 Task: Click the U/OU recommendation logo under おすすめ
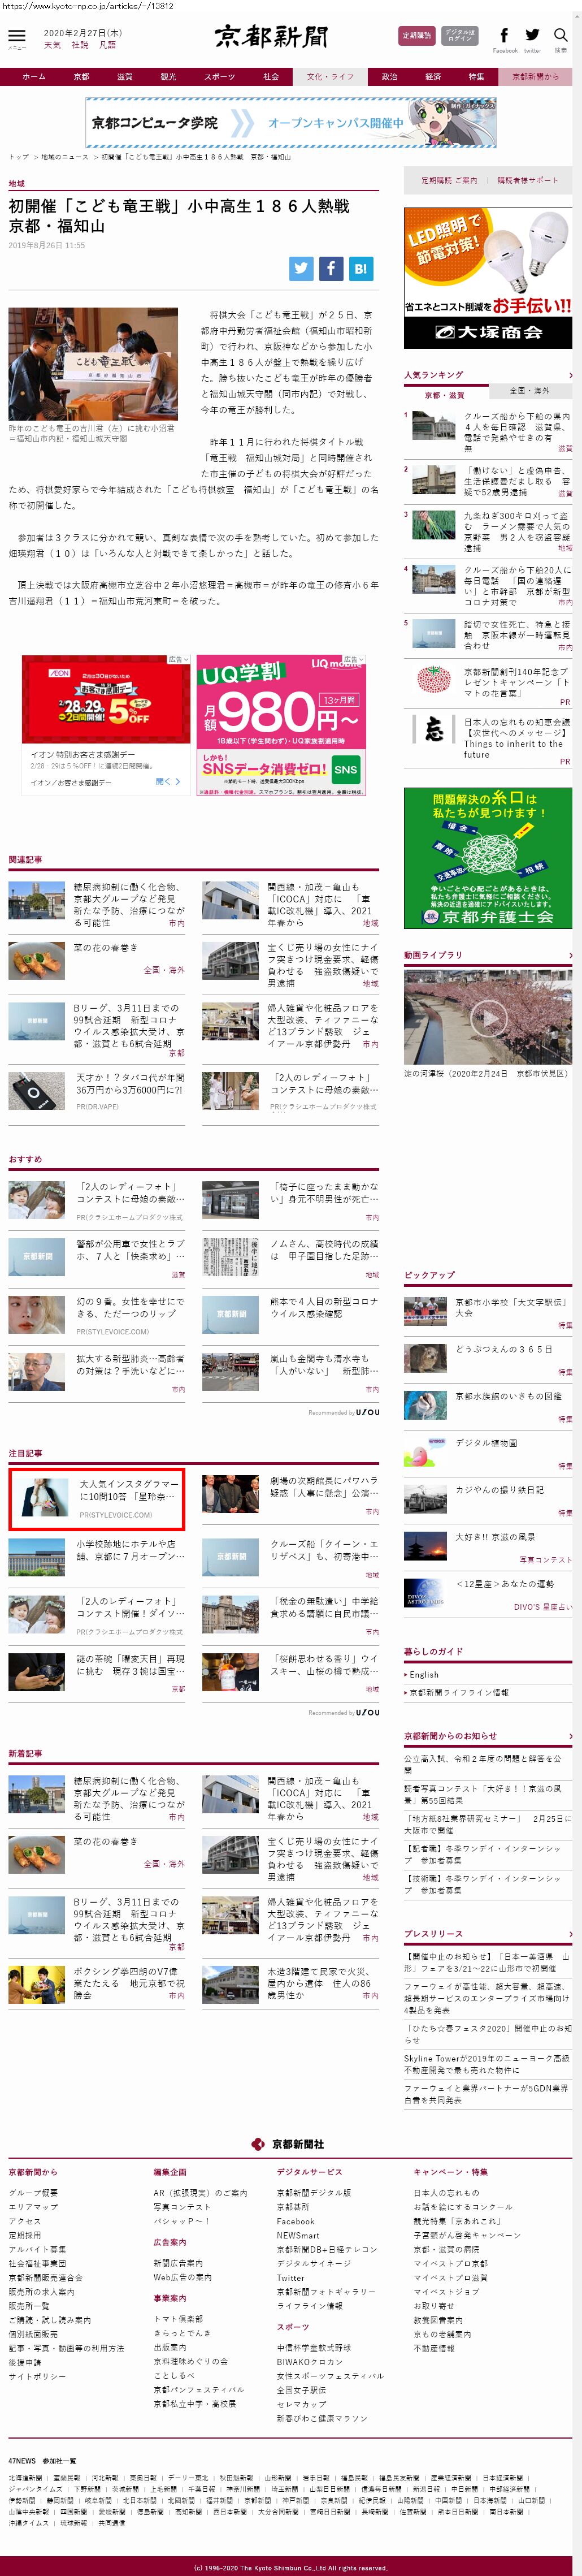click(x=367, y=1412)
